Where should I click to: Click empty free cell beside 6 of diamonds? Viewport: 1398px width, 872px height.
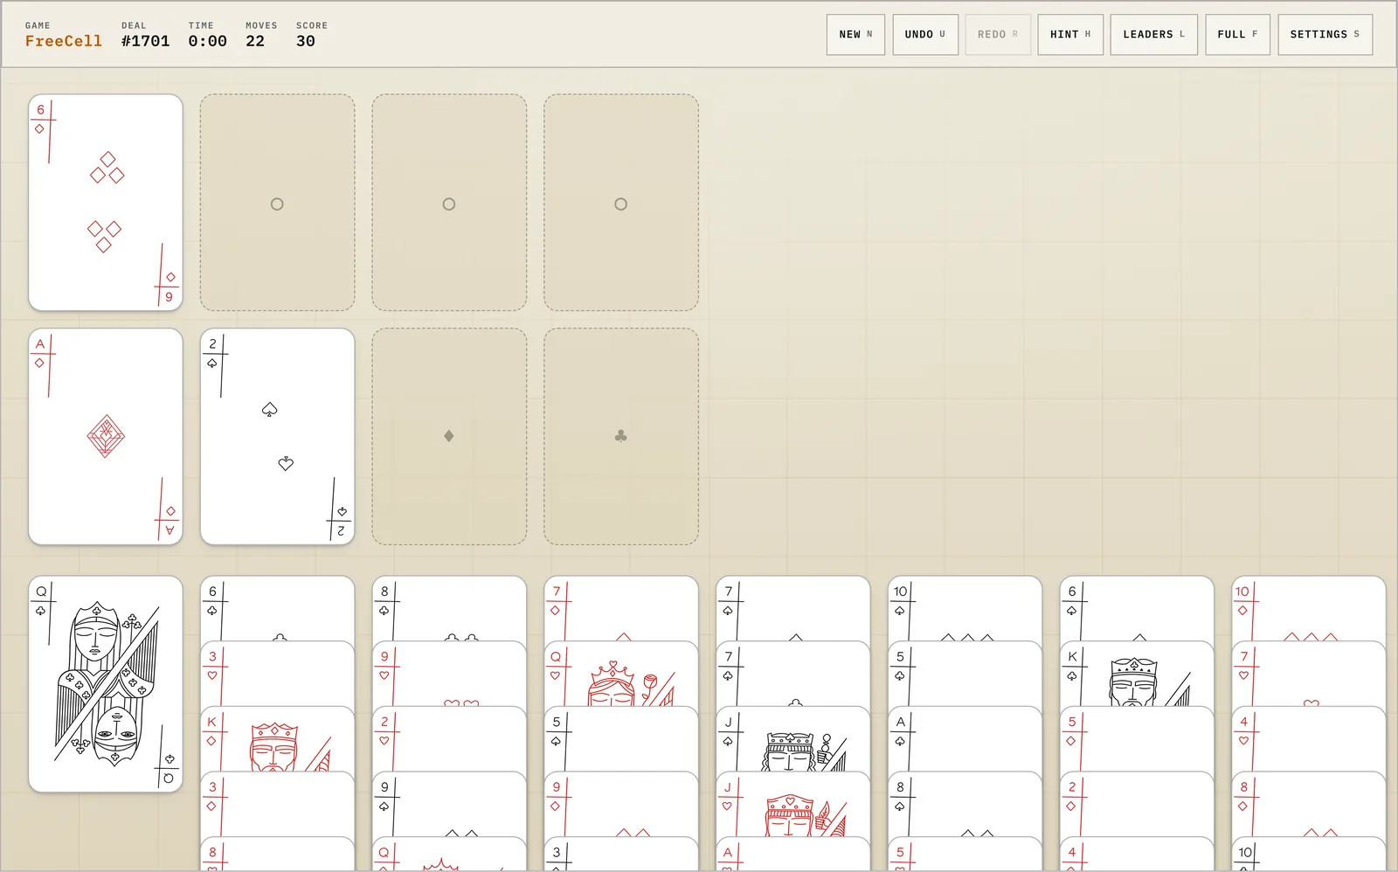tap(277, 203)
